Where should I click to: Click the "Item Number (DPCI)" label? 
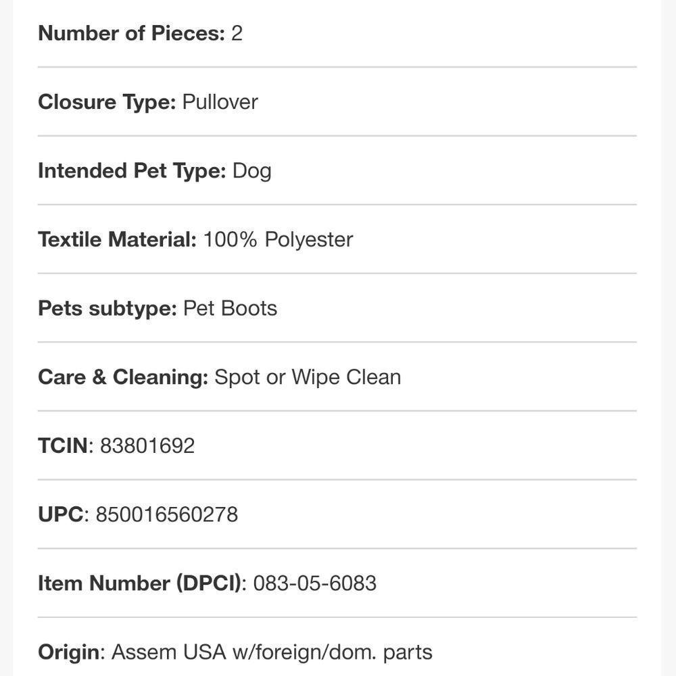point(140,583)
